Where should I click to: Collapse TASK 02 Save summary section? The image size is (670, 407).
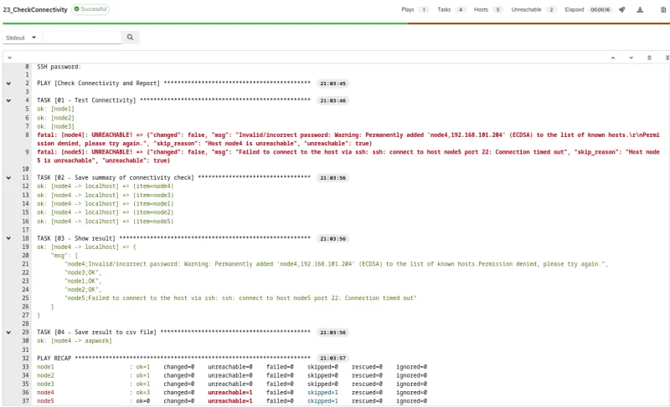tap(8, 178)
